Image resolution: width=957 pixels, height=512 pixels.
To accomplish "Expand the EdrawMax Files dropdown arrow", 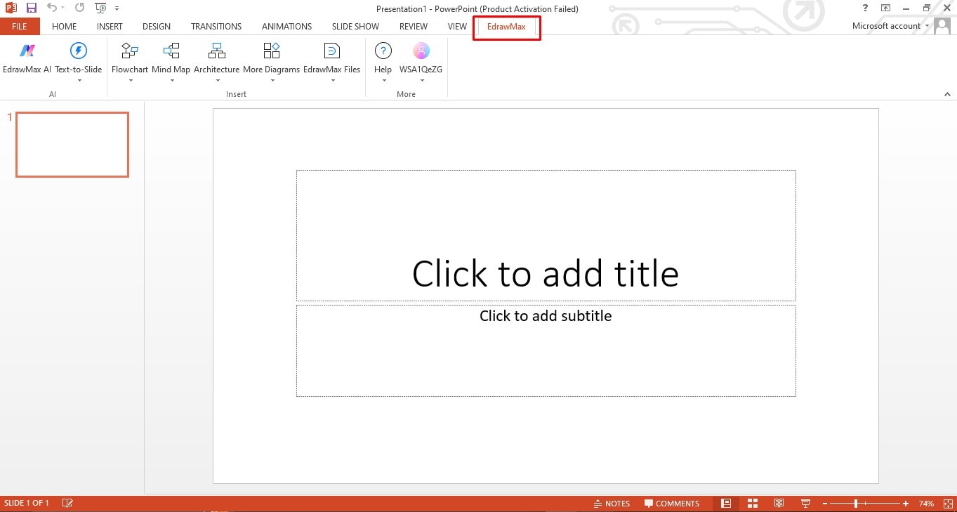I will [333, 81].
